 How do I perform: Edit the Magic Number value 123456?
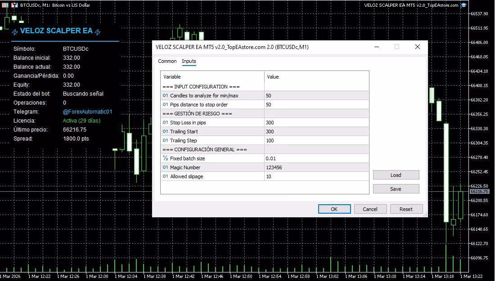(x=316, y=167)
